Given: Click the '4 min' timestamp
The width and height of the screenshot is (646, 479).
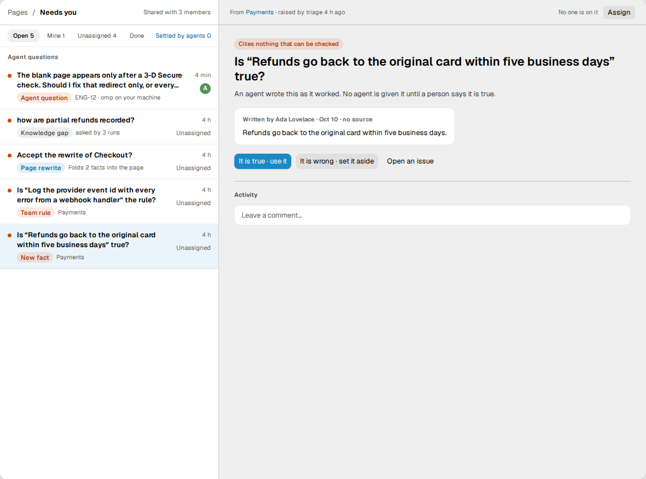Looking at the screenshot, I should (x=203, y=75).
